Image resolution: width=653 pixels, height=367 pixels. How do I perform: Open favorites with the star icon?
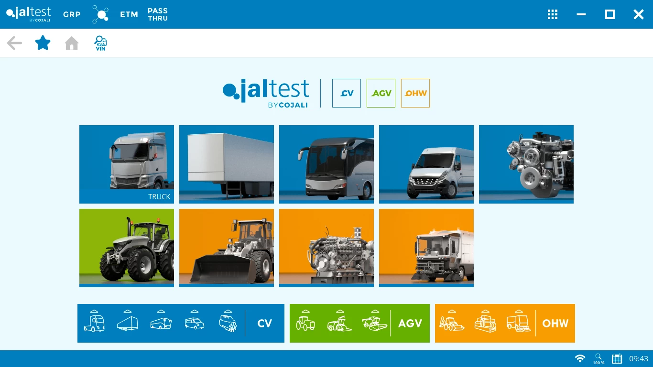[43, 43]
